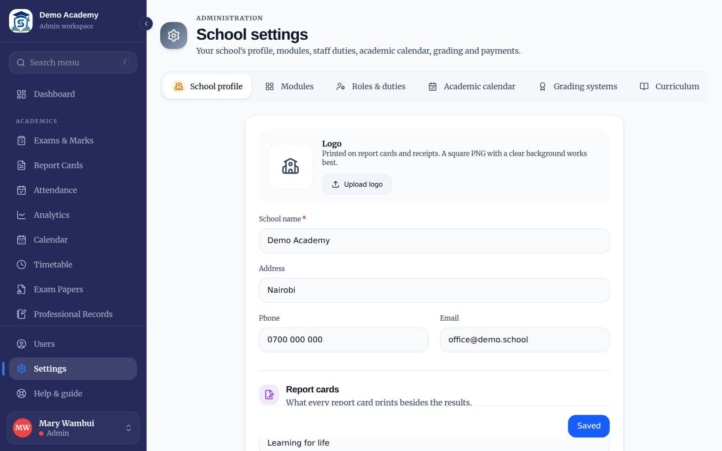
Task: Click the Upload logo button
Action: coord(357,184)
